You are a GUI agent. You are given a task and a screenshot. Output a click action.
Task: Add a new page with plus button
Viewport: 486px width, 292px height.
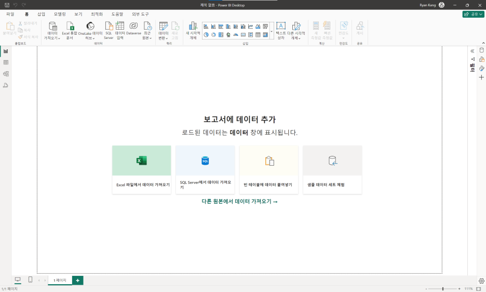(x=77, y=280)
